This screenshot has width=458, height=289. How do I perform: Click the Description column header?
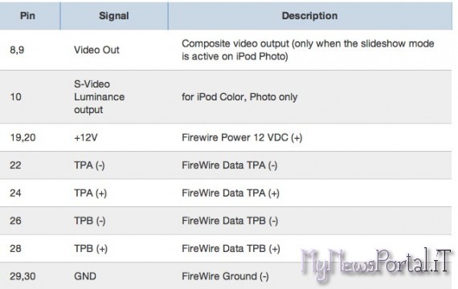309,16
